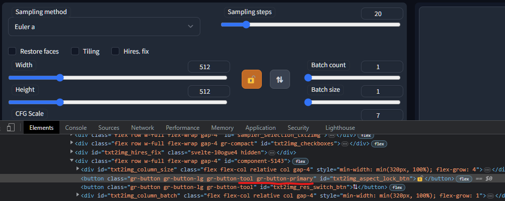The width and height of the screenshot is (505, 201).
Task: Click the swap width and height button
Action: coord(280,79)
